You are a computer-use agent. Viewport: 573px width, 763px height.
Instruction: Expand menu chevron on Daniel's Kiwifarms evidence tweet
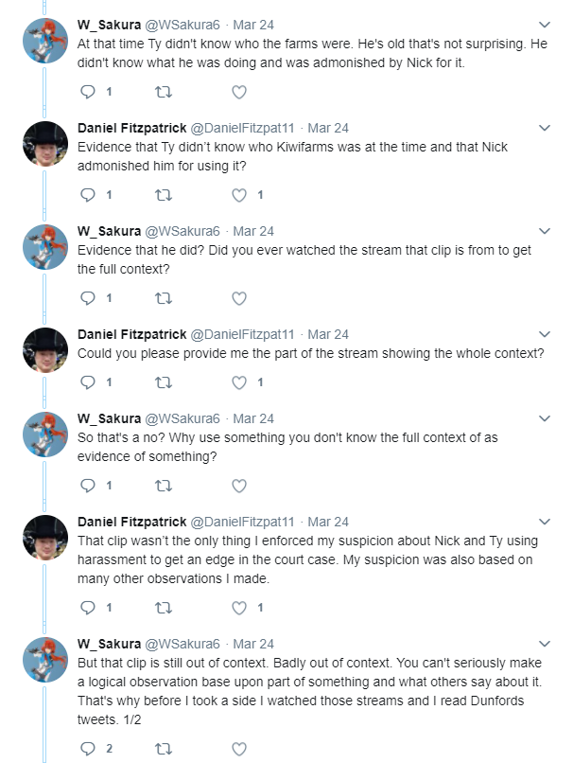545,128
